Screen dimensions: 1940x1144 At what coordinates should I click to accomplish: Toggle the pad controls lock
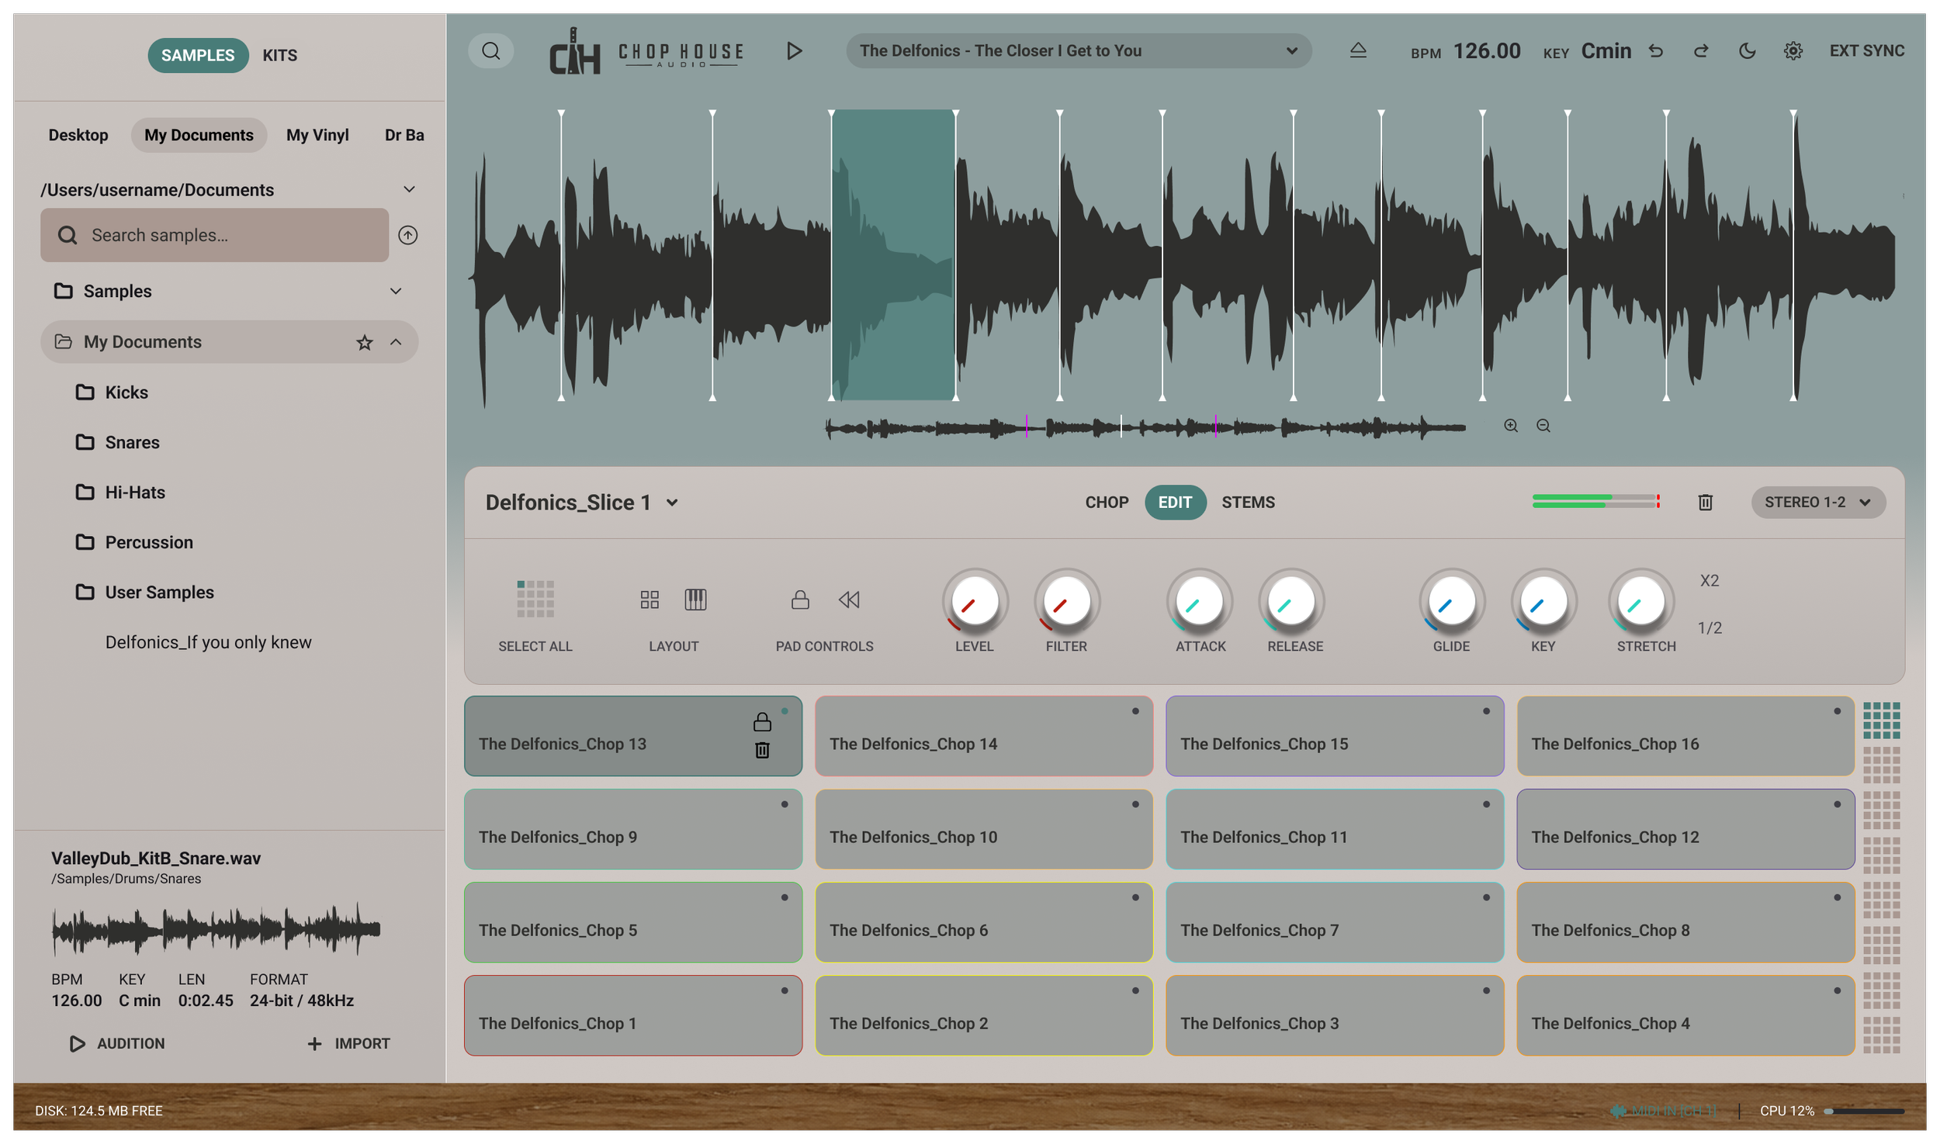pos(800,600)
